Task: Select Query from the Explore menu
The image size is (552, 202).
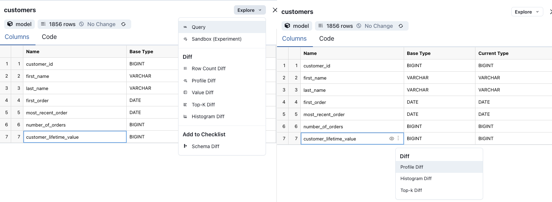Action: point(198,27)
